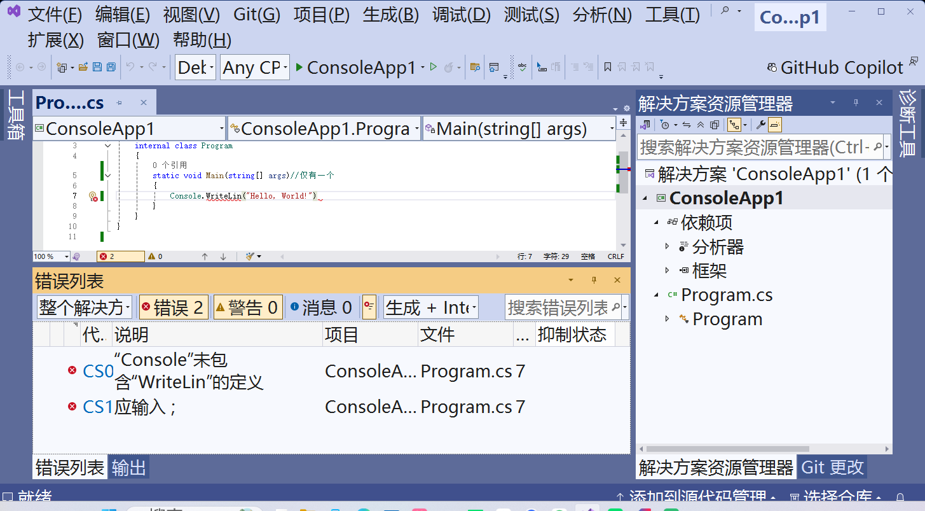This screenshot has width=925, height=511.
Task: Save the current file with Save icon
Action: point(97,67)
